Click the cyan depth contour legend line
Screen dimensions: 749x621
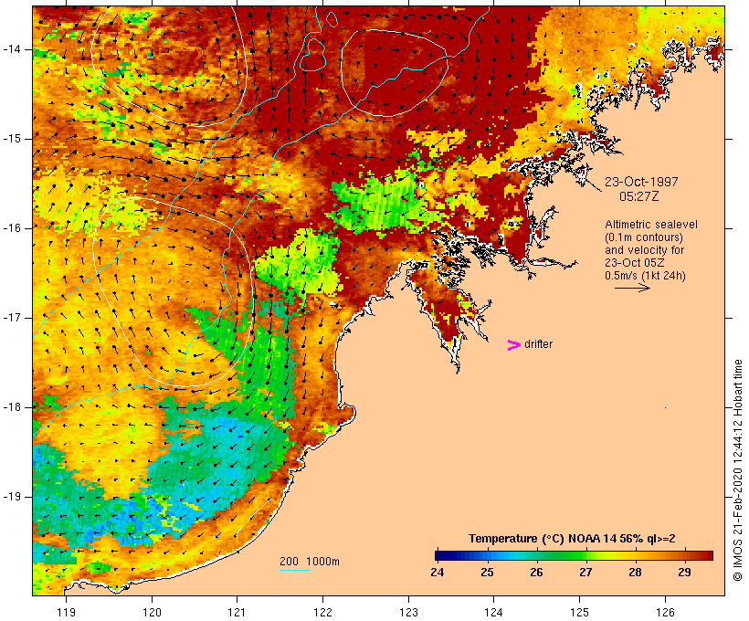[x=295, y=570]
